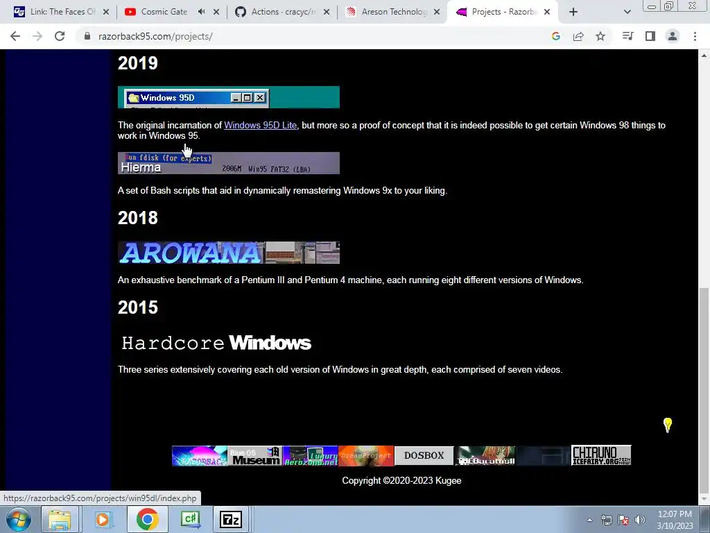Click the 2015 heading text
This screenshot has width=710, height=533.
[138, 307]
